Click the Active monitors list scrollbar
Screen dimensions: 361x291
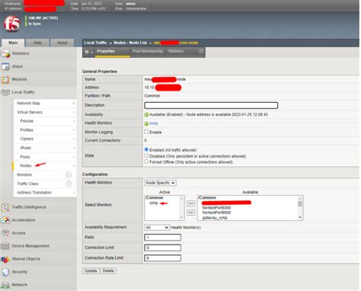click(x=181, y=208)
